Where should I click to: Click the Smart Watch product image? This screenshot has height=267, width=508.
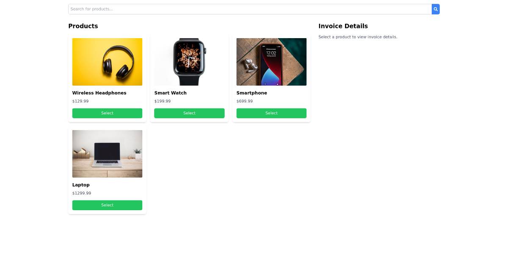point(189,61)
